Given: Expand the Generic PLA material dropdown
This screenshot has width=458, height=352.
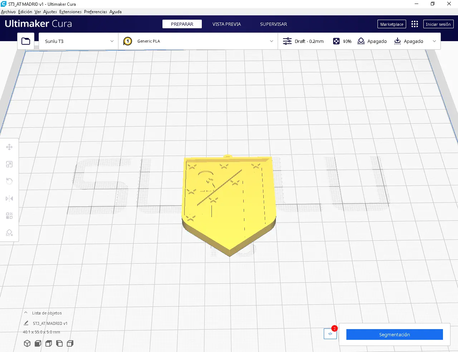Looking at the screenshot, I should (x=198, y=41).
